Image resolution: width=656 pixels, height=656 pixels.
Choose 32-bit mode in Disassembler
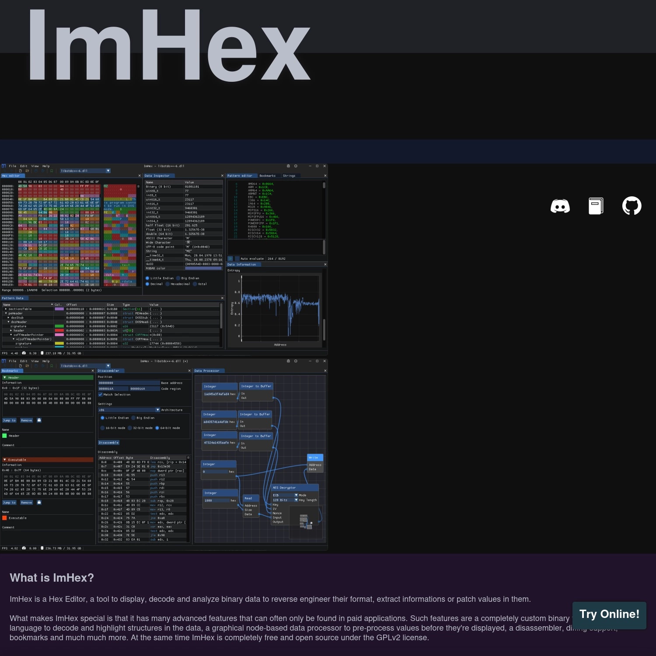click(140, 428)
